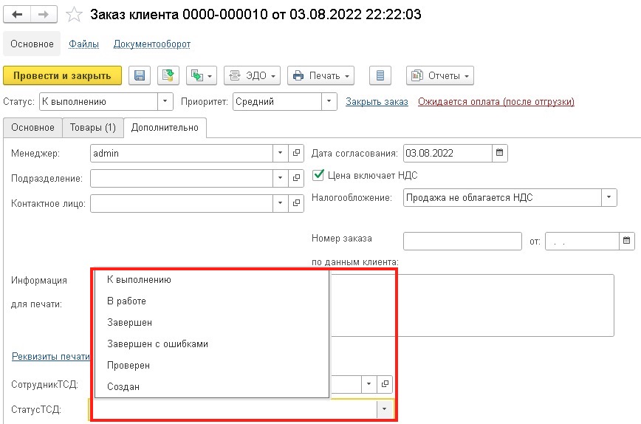Select 'Завершен' in the status list
This screenshot has height=424, width=641.
[x=212, y=322]
